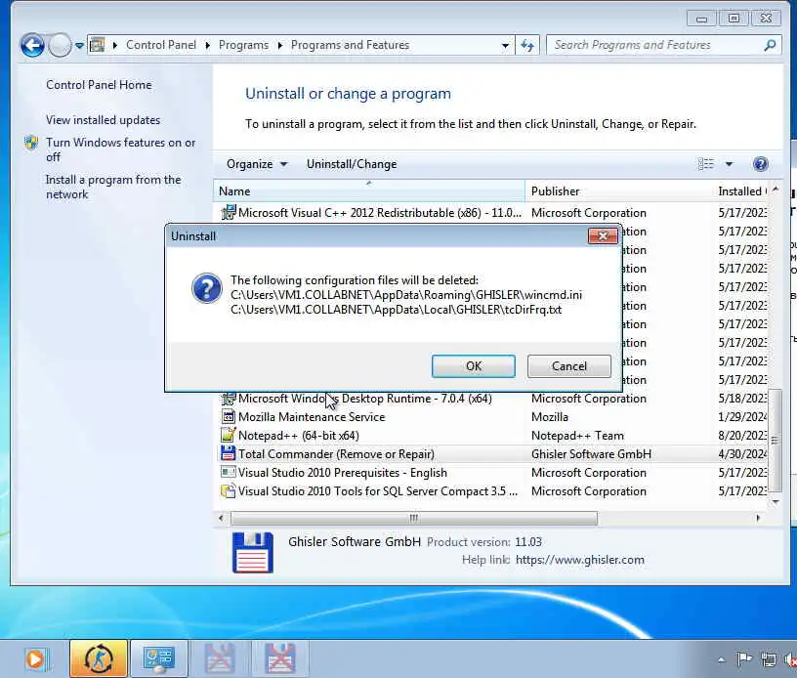The height and width of the screenshot is (678, 797).
Task: Click the horizontal scrollbar right arrow
Action: [x=758, y=518]
